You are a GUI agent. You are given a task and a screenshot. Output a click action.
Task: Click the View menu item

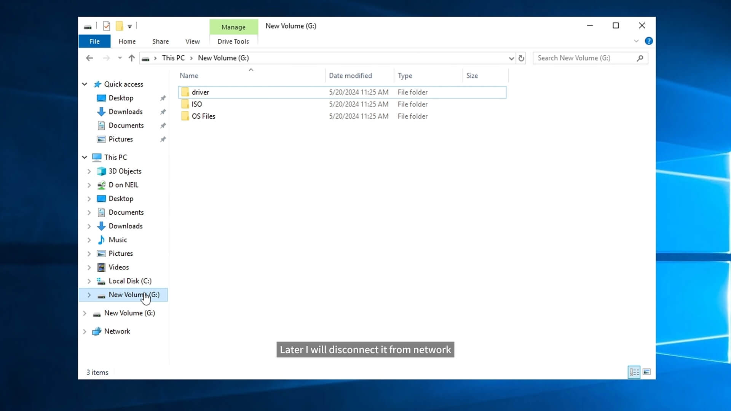[193, 41]
